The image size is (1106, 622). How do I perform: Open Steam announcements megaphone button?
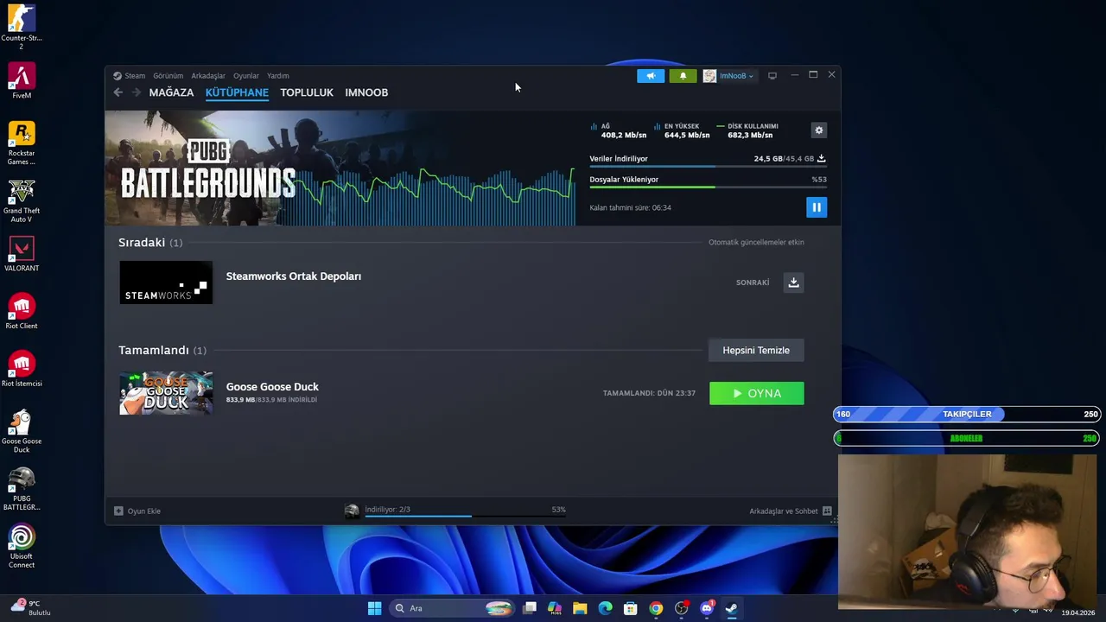pos(651,76)
